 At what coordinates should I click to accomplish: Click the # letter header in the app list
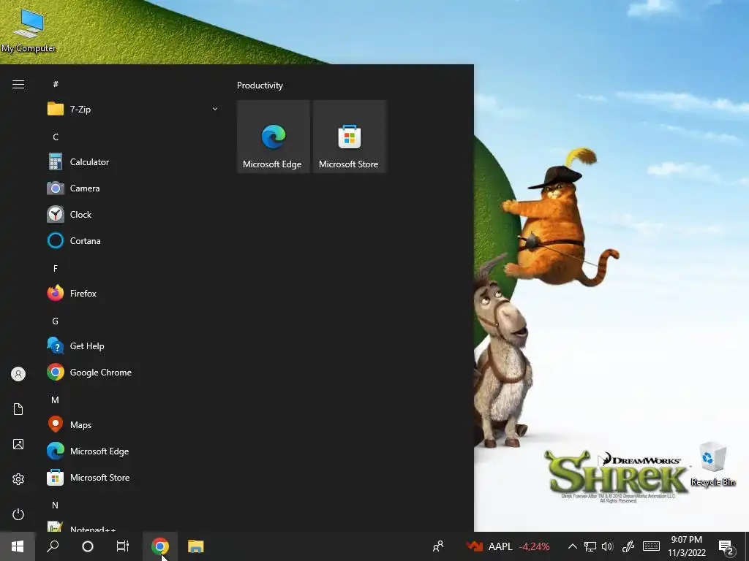(56, 85)
